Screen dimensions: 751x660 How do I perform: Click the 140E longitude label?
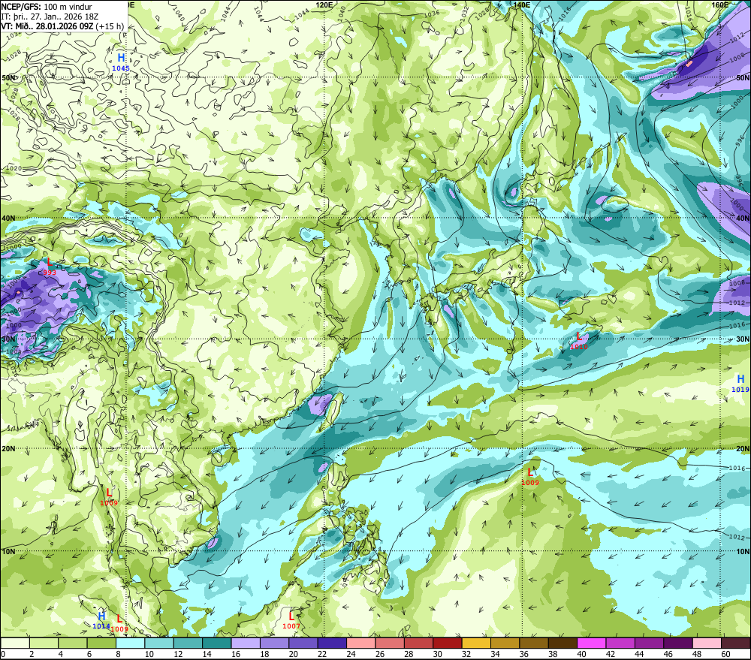point(522,5)
